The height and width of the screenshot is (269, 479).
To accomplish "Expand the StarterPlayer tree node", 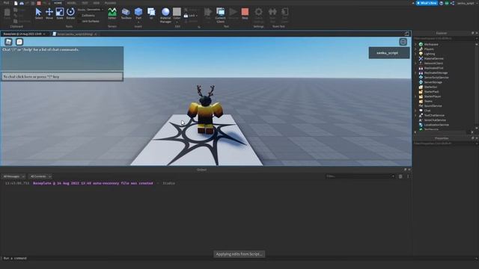I will click(415, 96).
